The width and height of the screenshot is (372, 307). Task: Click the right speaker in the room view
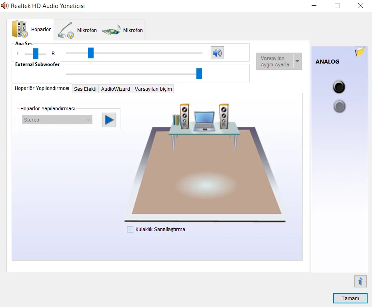click(x=224, y=116)
